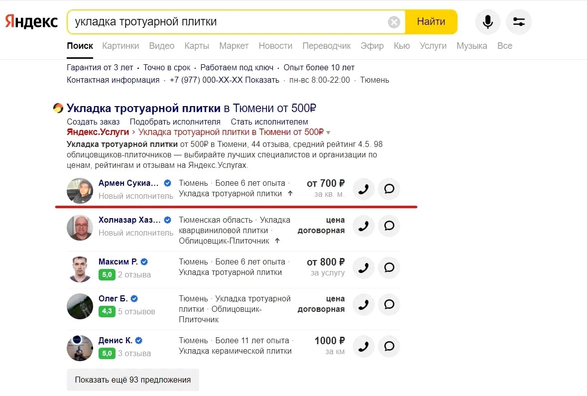Click the Создать заказ link
Image resolution: width=587 pixels, height=396 pixels.
click(x=93, y=122)
